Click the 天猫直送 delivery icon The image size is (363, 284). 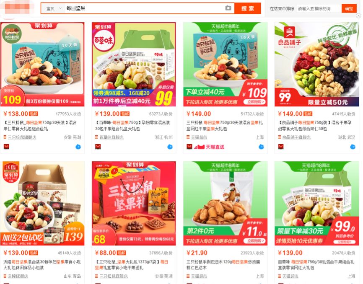coord(209,147)
